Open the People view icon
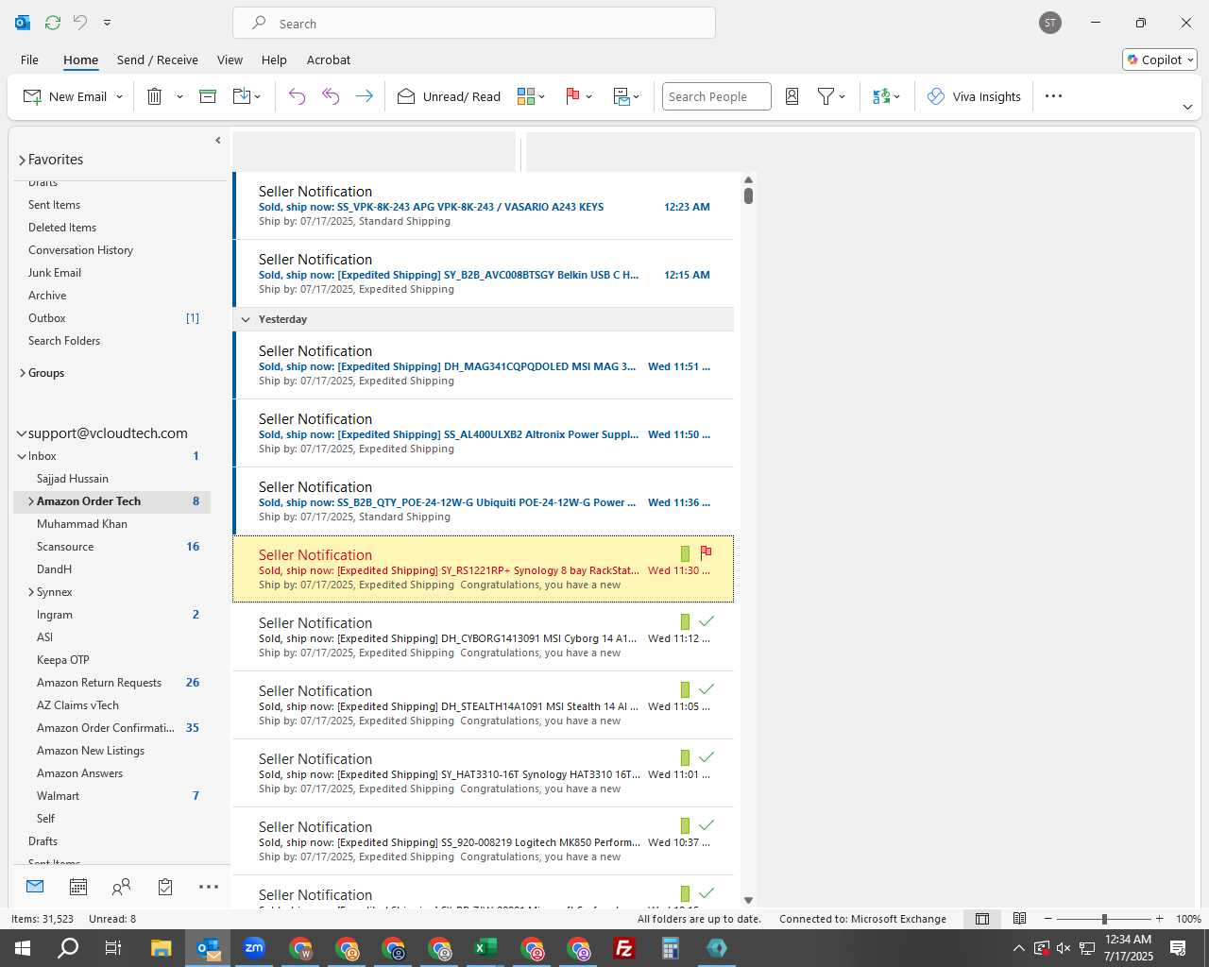The width and height of the screenshot is (1209, 967). click(121, 887)
